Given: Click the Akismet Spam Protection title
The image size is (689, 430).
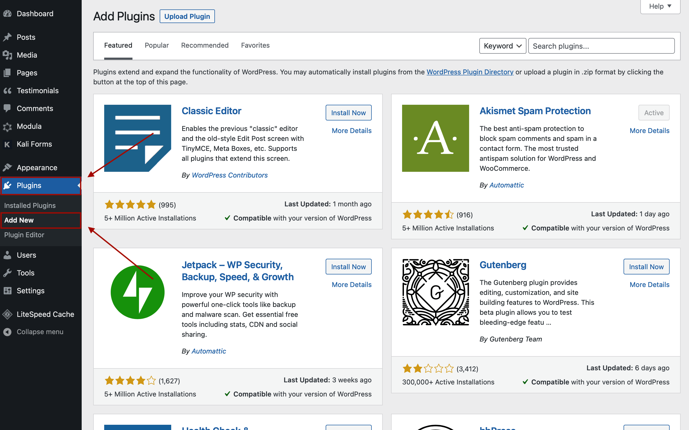Looking at the screenshot, I should pyautogui.click(x=535, y=111).
